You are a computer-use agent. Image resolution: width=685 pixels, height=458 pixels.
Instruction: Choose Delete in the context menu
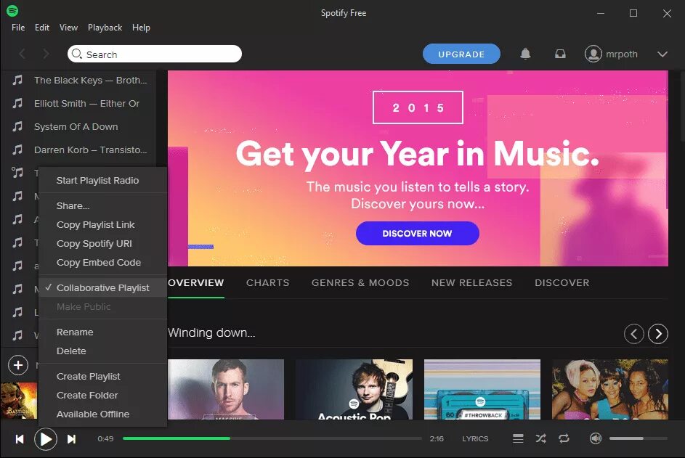[x=102, y=351]
